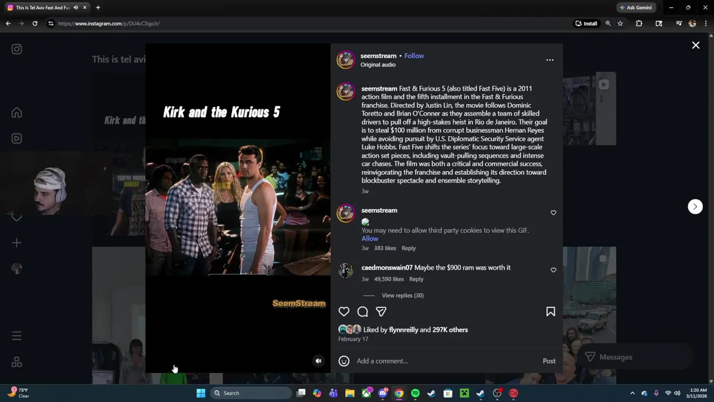Open Spotify from taskbar
This screenshot has height=402, width=714.
point(415,393)
